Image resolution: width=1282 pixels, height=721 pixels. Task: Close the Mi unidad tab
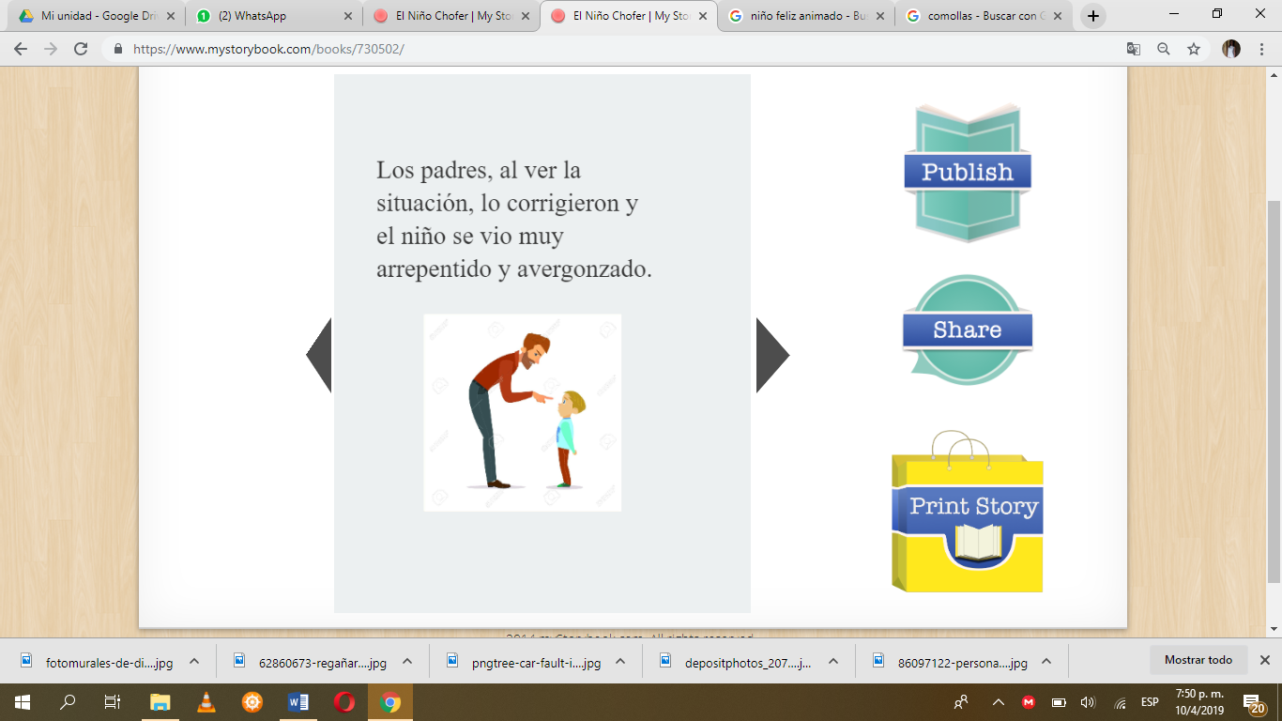point(170,16)
